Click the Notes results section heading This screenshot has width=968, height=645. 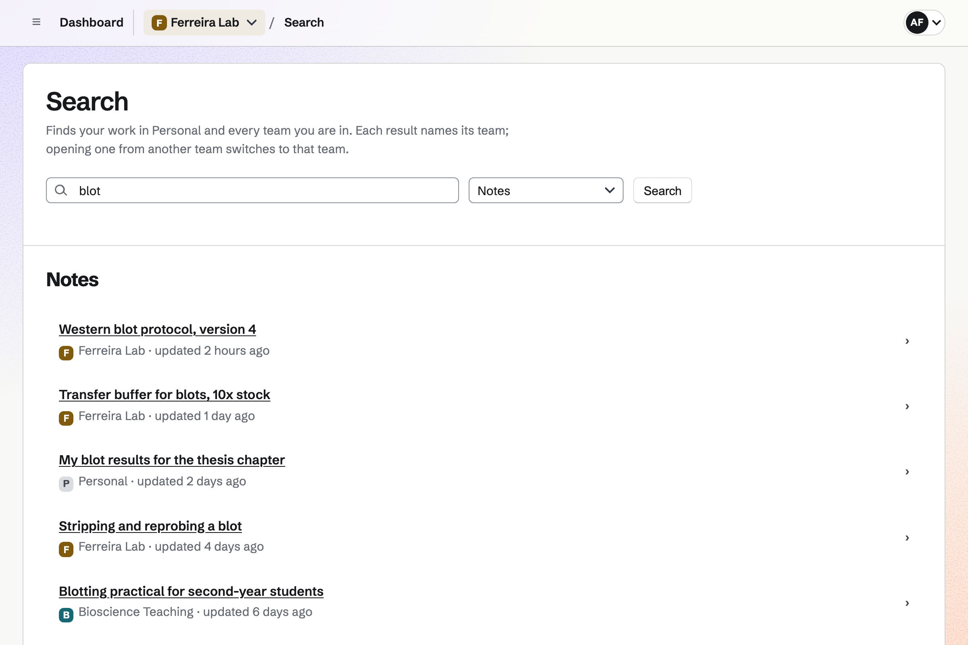click(x=72, y=280)
